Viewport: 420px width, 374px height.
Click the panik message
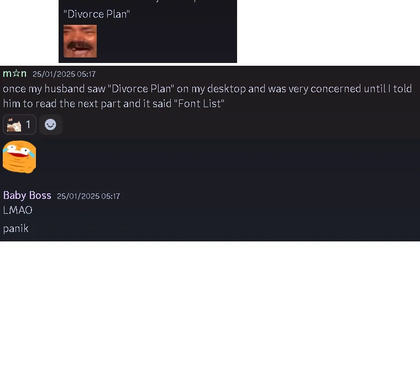pos(16,229)
